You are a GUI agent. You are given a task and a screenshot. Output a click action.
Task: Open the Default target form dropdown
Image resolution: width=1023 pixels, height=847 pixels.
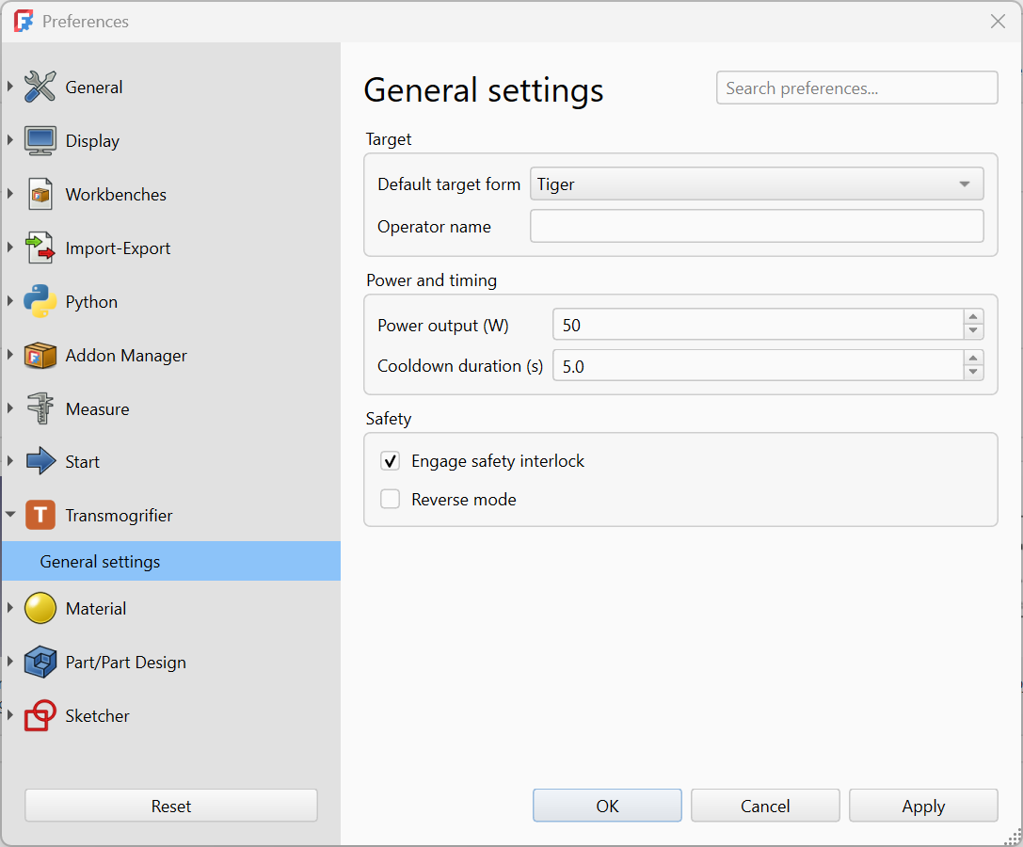(756, 184)
